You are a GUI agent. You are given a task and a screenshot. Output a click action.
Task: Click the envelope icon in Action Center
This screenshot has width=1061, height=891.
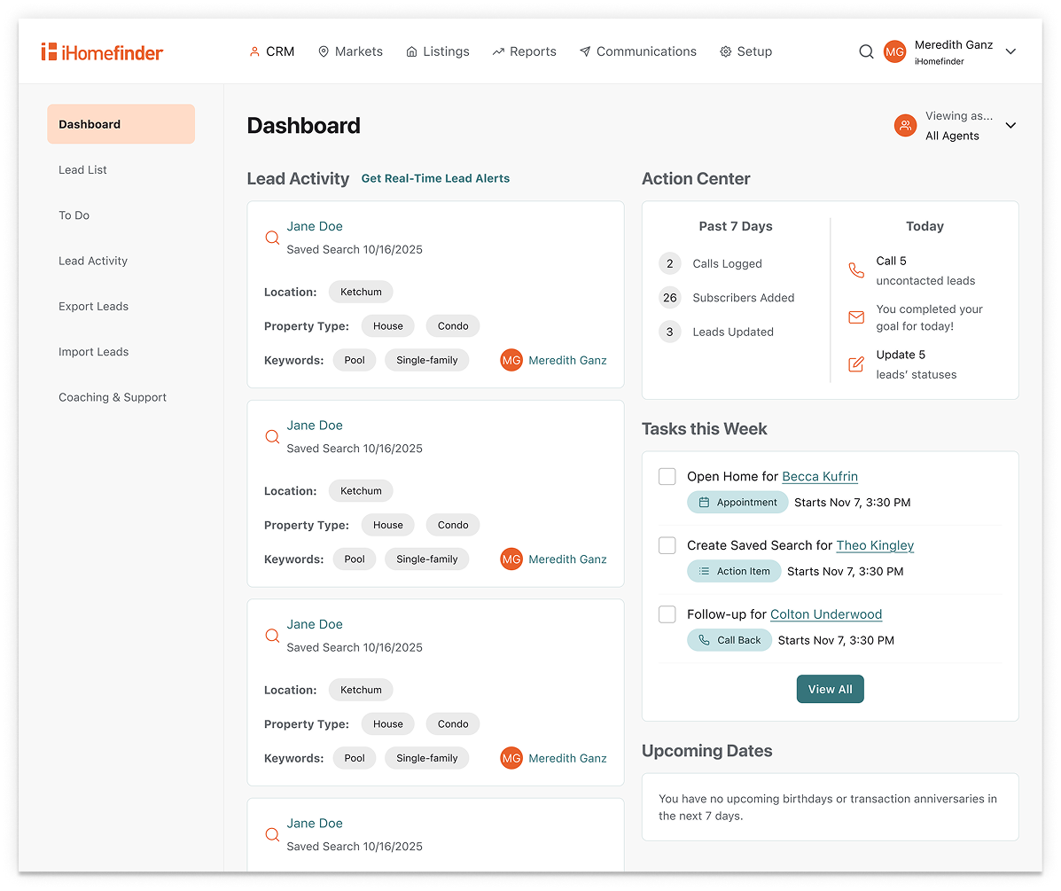855,317
